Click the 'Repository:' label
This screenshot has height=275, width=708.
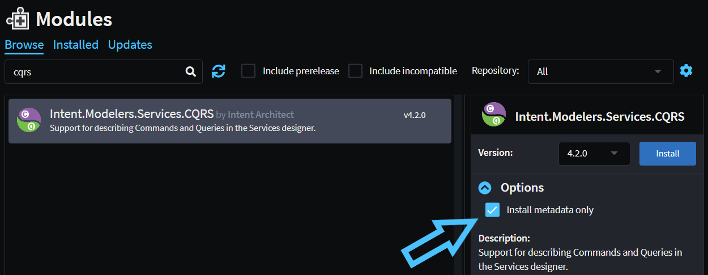(x=496, y=71)
